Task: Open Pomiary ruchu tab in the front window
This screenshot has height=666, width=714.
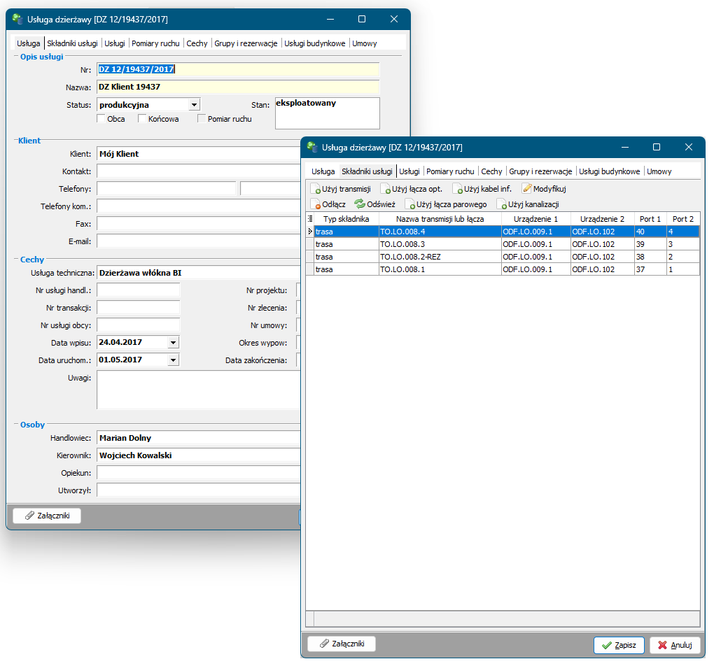Action: tap(450, 171)
